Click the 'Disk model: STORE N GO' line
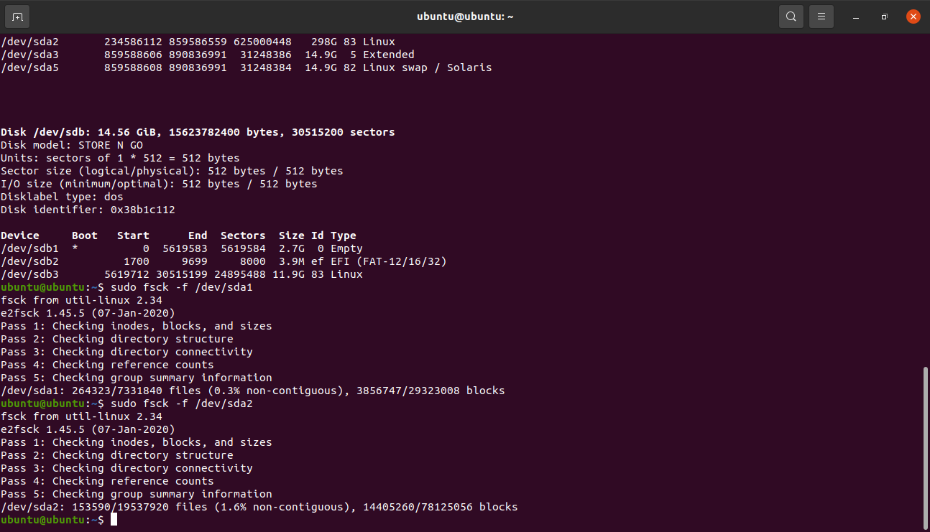 [72, 145]
